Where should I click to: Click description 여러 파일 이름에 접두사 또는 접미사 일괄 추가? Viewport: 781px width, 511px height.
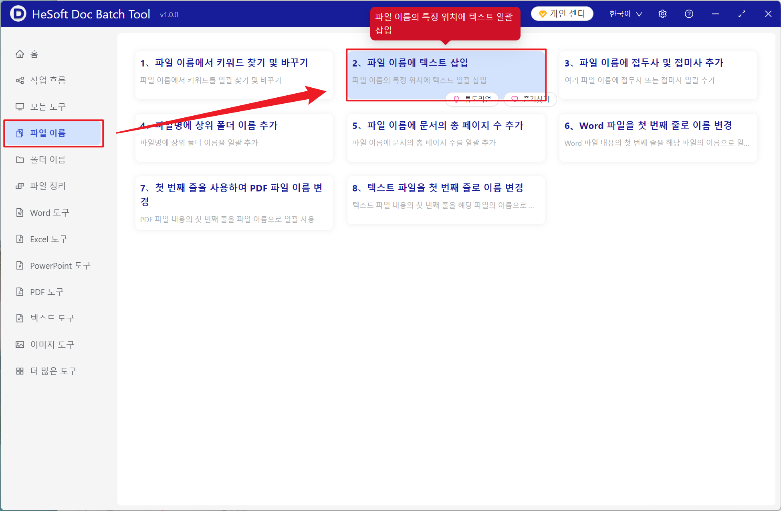[640, 80]
